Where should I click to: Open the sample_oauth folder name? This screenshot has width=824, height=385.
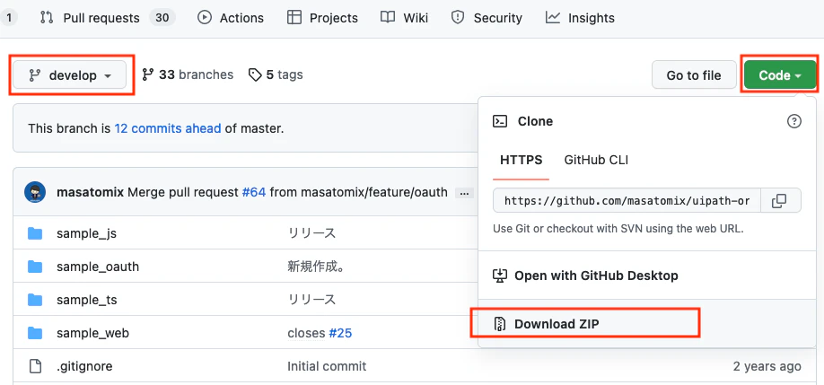tap(98, 267)
